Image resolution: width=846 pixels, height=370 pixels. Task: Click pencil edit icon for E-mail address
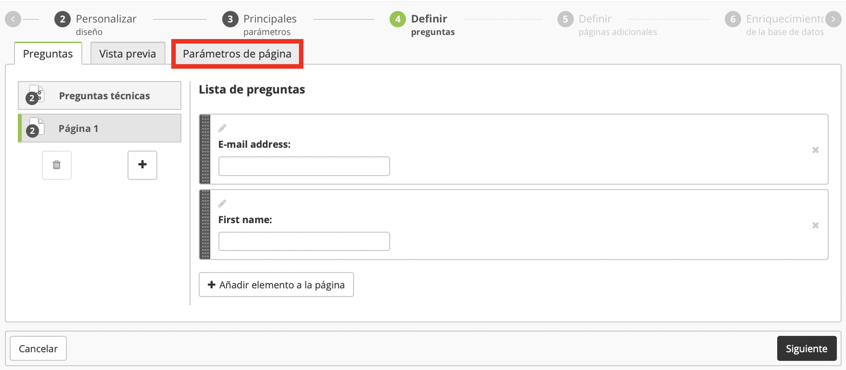(222, 128)
